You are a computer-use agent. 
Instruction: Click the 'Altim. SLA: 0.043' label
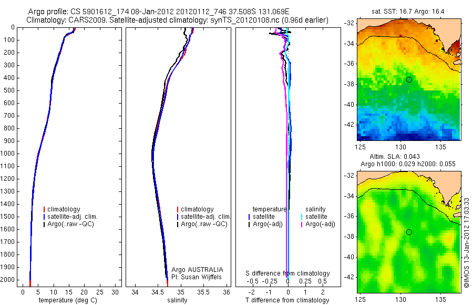395,156
